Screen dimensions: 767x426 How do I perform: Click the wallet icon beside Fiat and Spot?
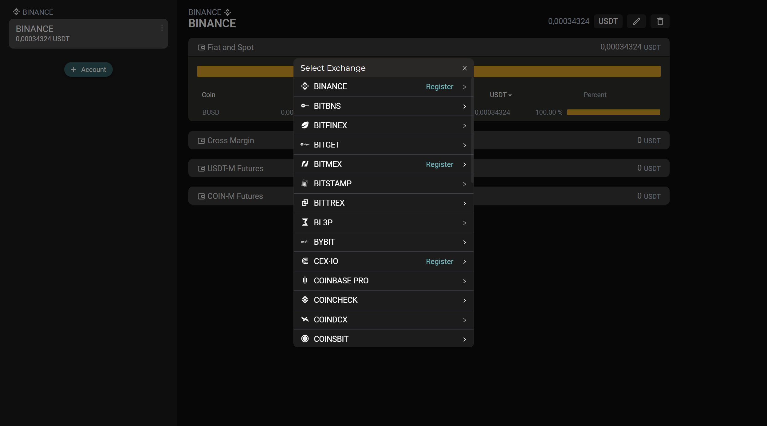(201, 47)
